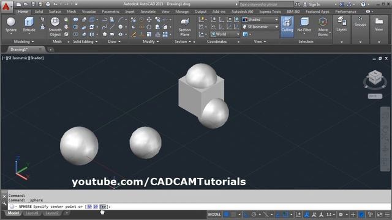Open the Express Tools ribbon tab

(x=270, y=12)
